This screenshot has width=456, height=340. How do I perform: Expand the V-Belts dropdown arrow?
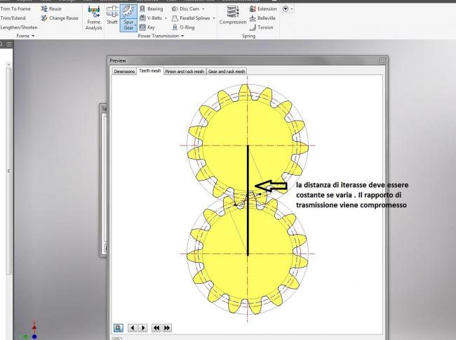pyautogui.click(x=166, y=18)
